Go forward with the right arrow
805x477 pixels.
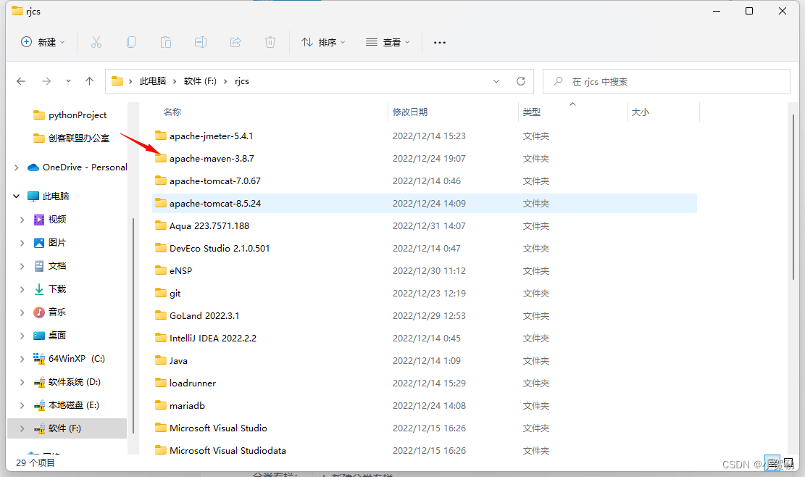pos(46,81)
